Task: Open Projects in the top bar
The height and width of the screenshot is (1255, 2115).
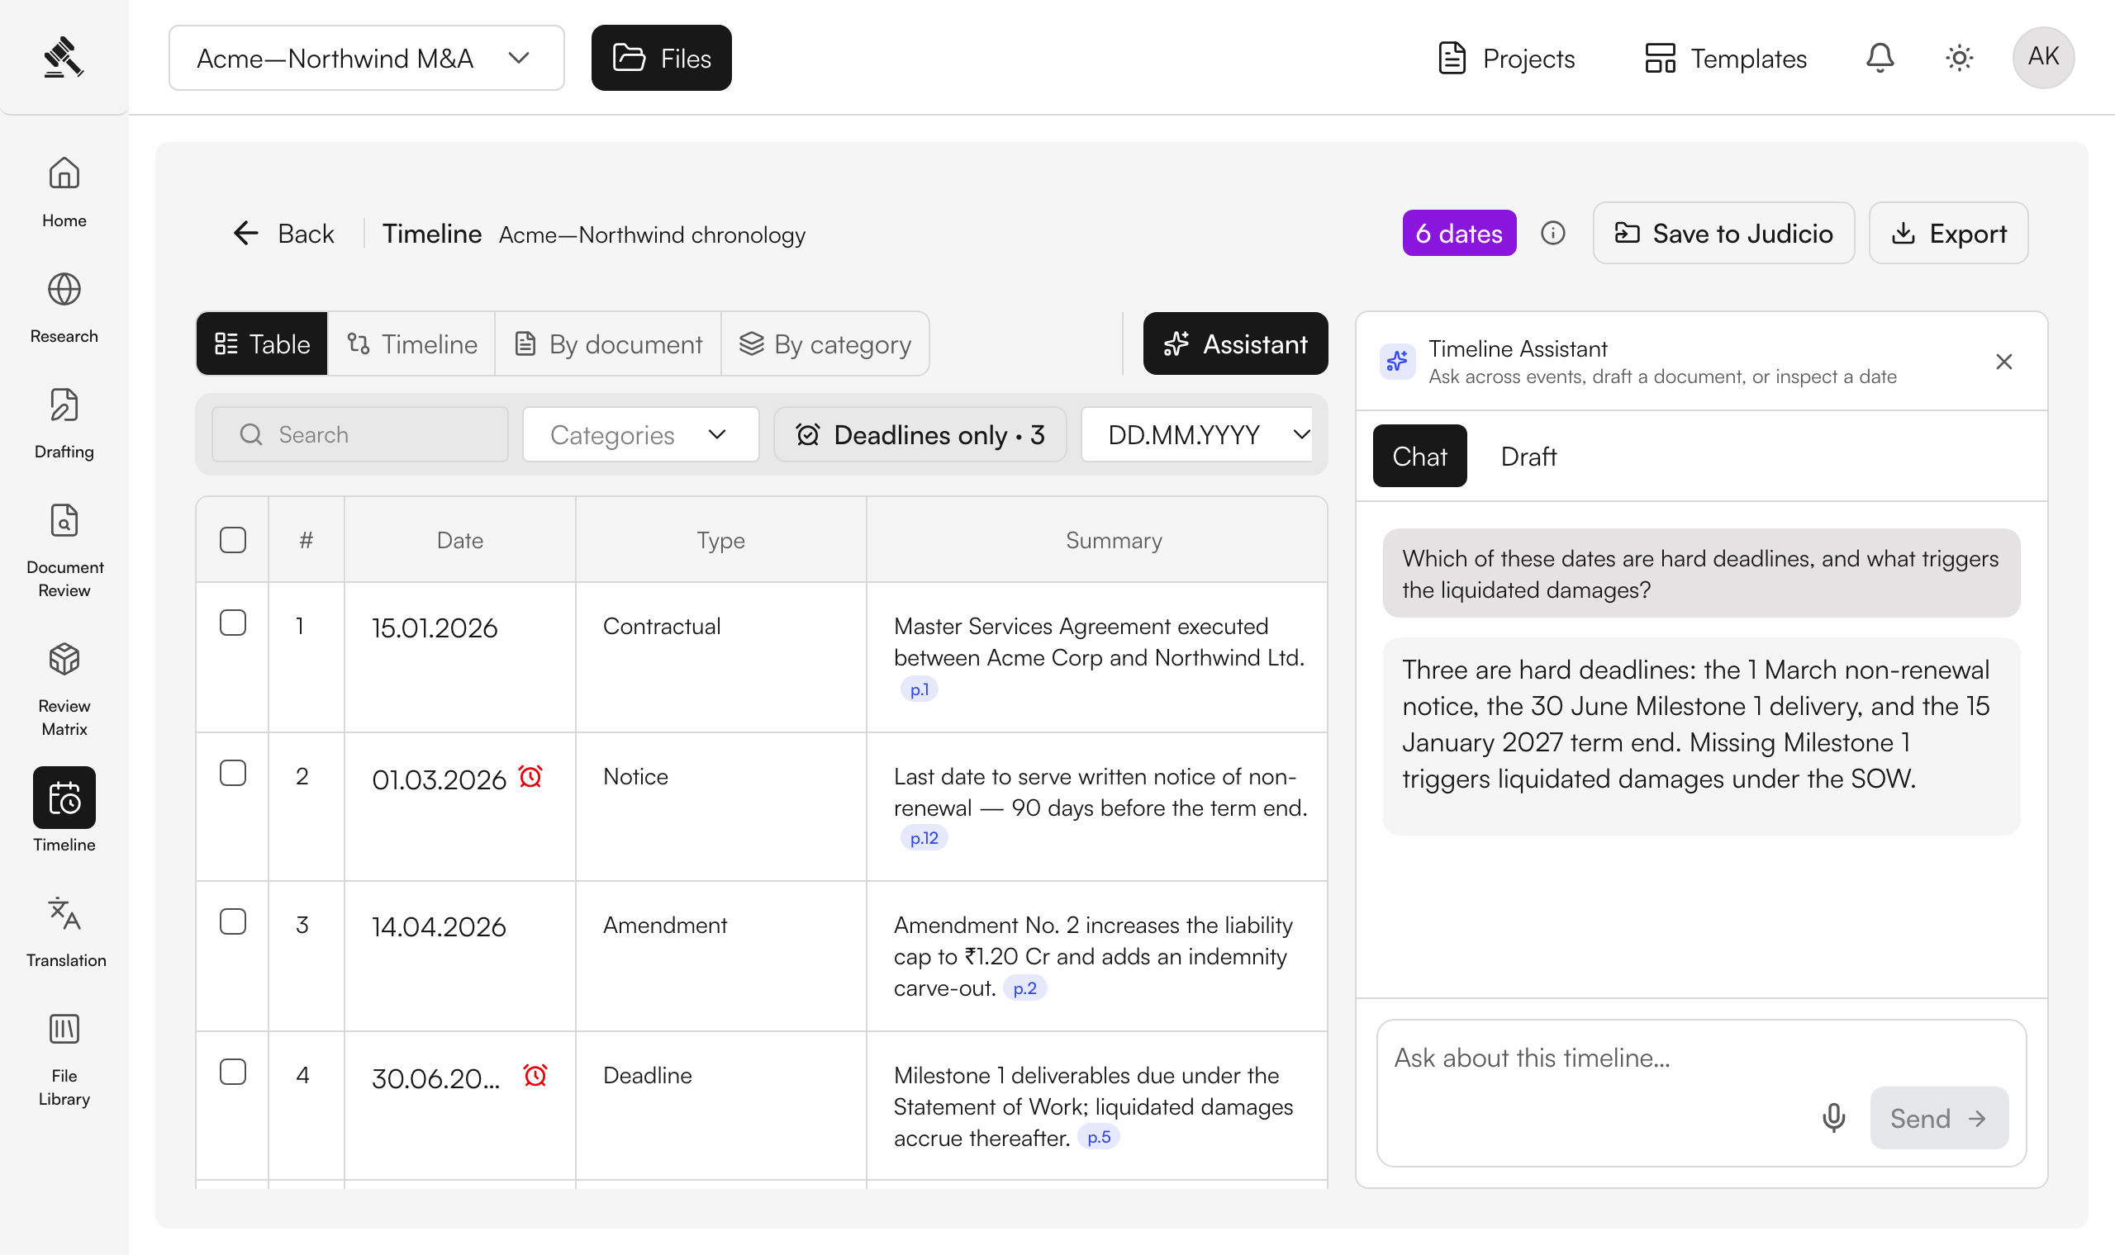Action: [x=1506, y=58]
